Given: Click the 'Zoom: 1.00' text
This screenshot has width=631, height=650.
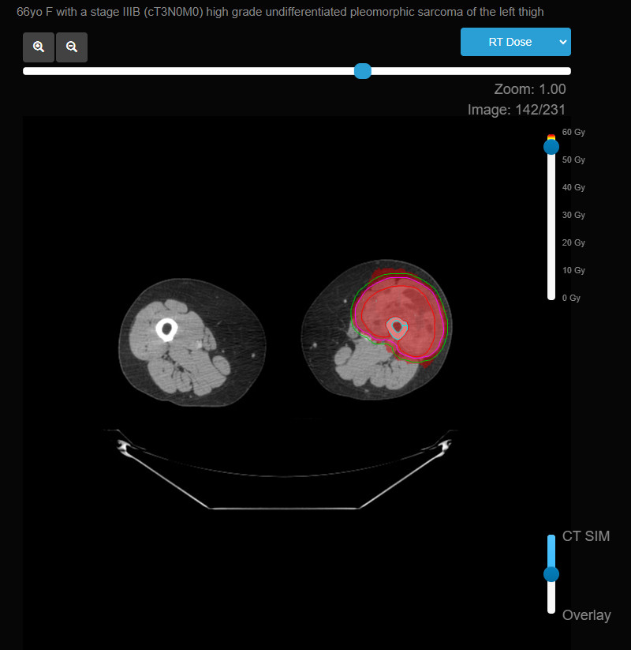Looking at the screenshot, I should [x=530, y=89].
